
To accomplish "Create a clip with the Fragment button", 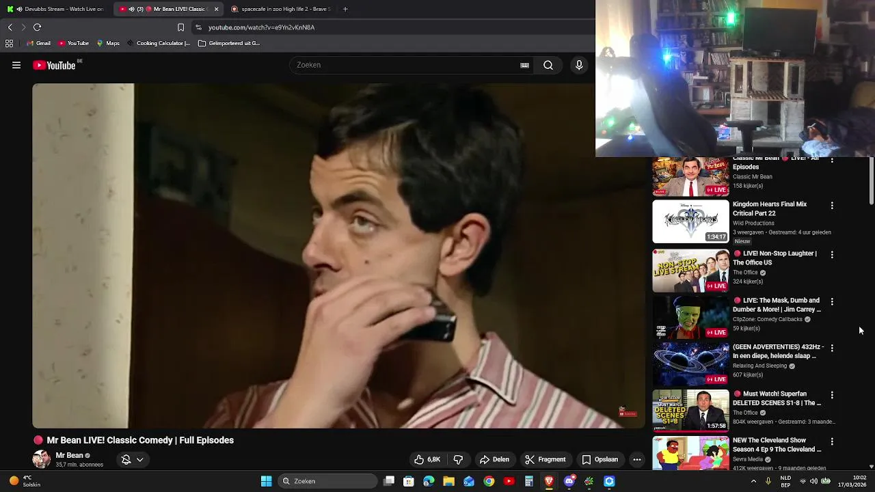I will click(x=546, y=459).
